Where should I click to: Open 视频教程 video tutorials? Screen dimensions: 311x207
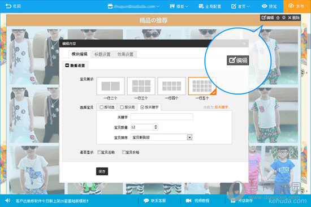coord(197,201)
